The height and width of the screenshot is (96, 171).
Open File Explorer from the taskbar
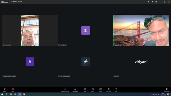11,94
